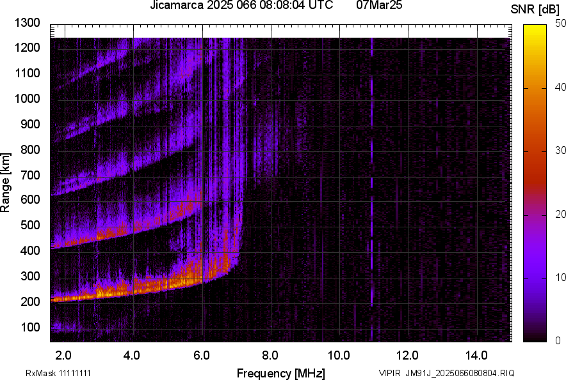Click the 1300 range tick label
The height and width of the screenshot is (380, 566).
(x=27, y=23)
